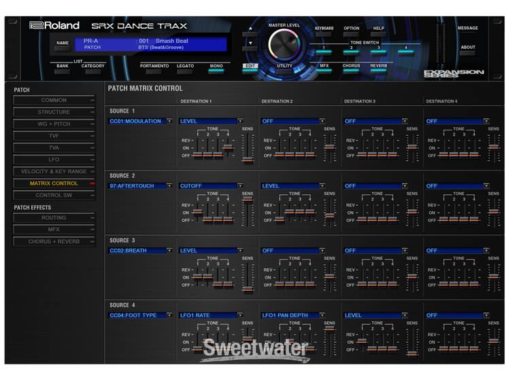Click the Keyboard button

point(324,34)
